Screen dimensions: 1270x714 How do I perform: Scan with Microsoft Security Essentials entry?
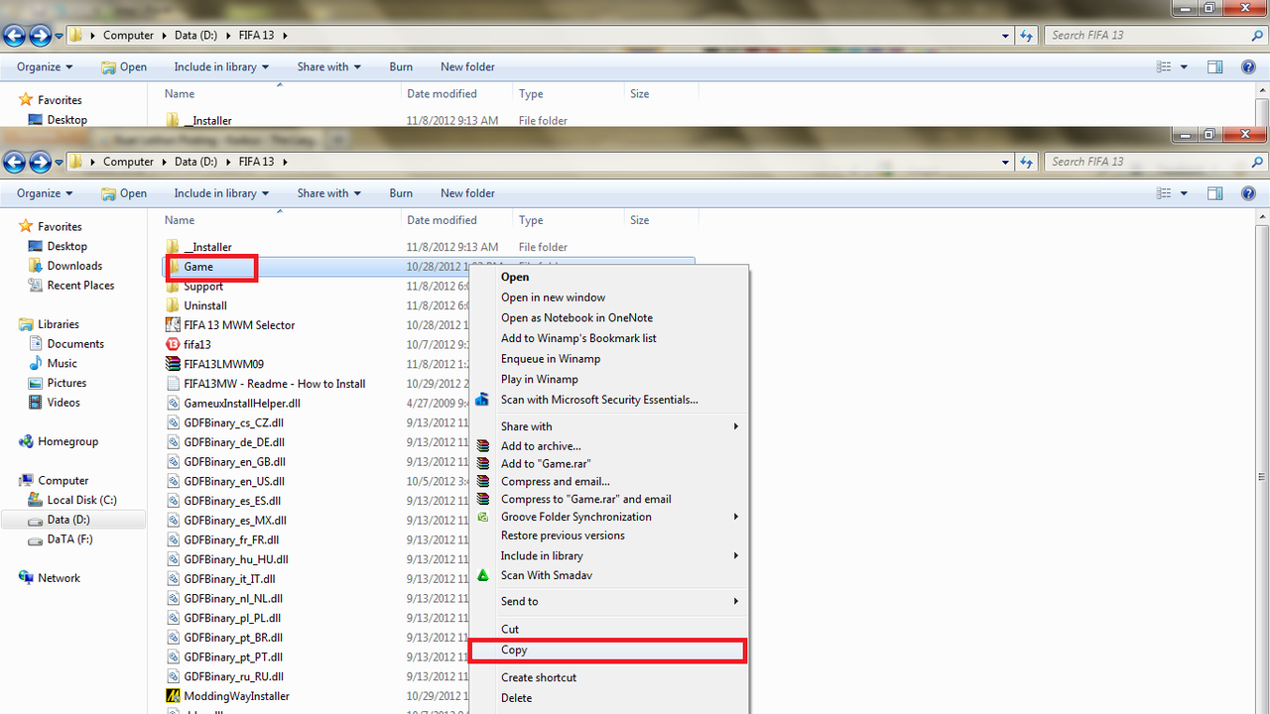pos(607,400)
